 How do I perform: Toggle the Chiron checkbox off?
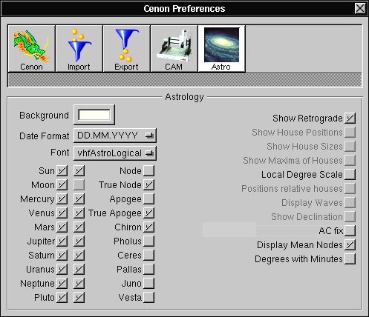point(148,227)
